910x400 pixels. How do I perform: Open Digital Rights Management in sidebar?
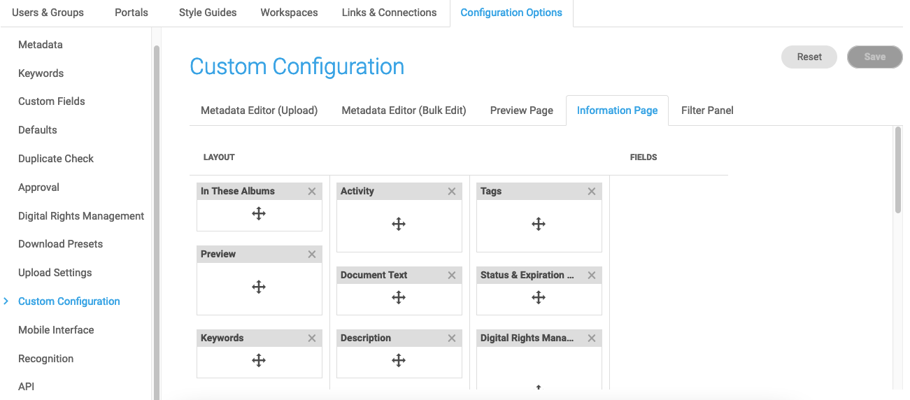(81, 216)
